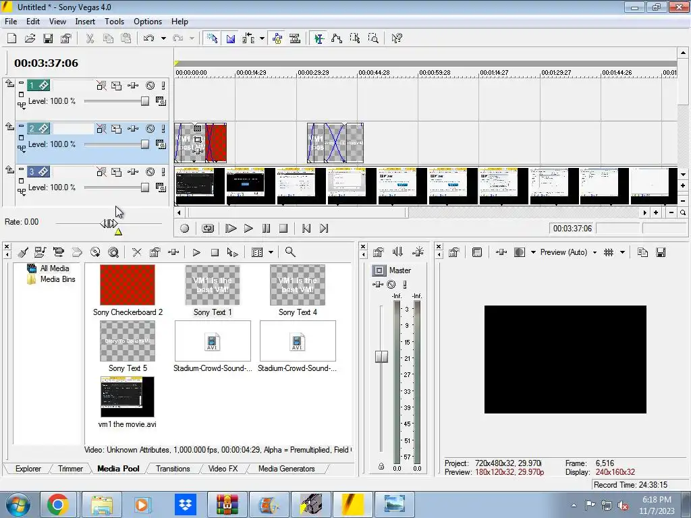691x518 pixels.
Task: Click the Record button
Action: (185, 228)
